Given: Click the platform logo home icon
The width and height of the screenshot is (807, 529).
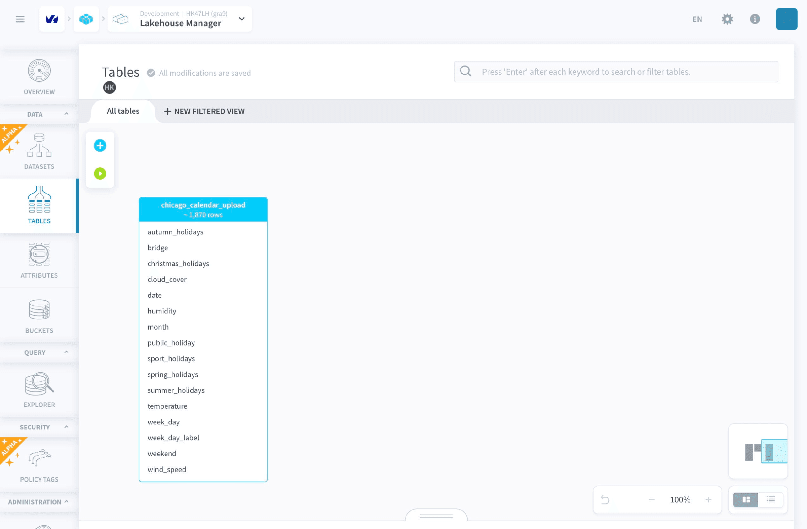Looking at the screenshot, I should pos(52,19).
